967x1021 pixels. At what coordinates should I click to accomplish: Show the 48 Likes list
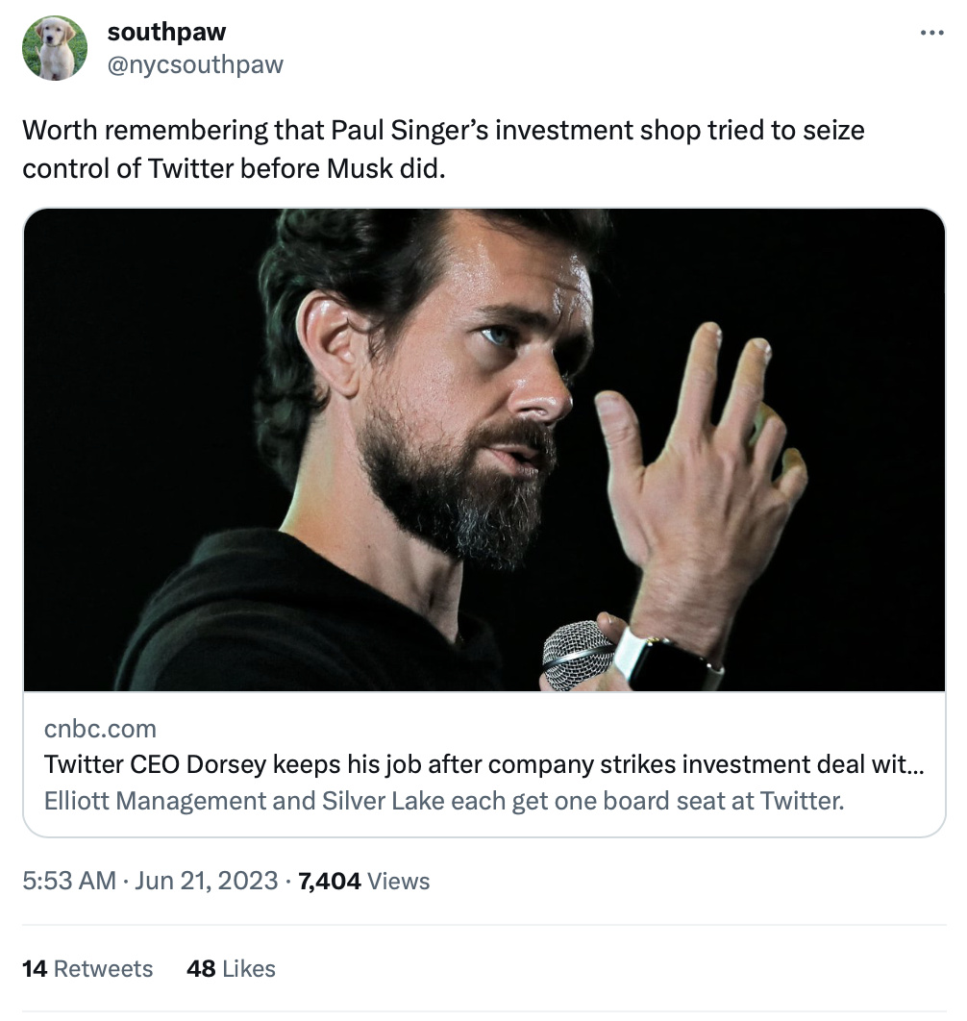231,968
